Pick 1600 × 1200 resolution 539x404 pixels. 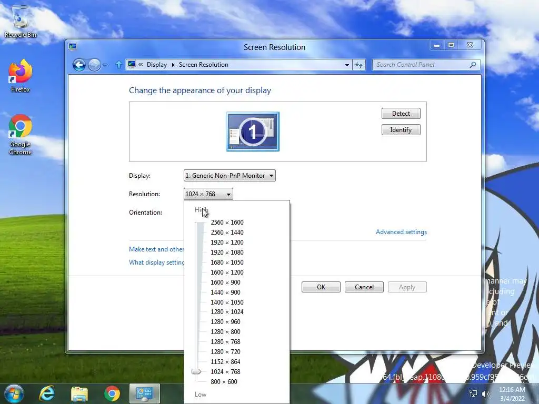click(227, 272)
